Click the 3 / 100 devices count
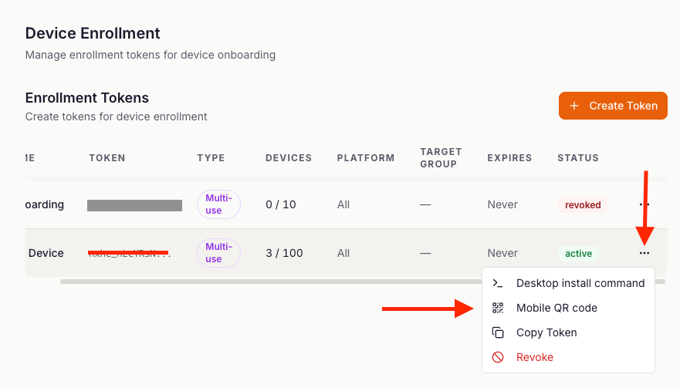This screenshot has height=388, width=680. coord(284,253)
